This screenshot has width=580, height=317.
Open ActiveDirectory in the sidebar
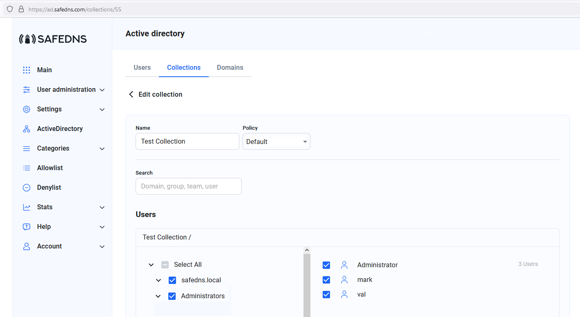(x=60, y=129)
